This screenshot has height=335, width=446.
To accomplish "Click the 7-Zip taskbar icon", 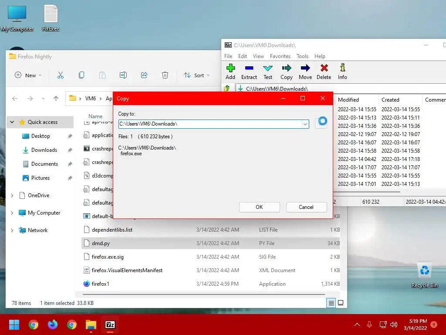I will point(110,325).
